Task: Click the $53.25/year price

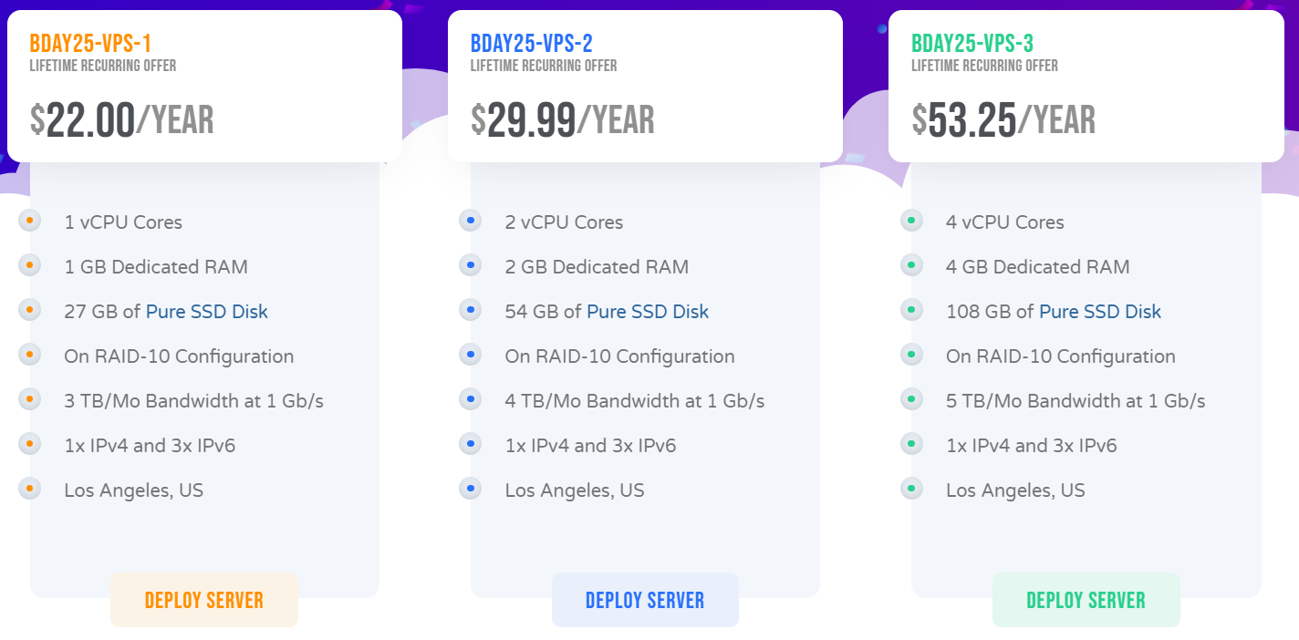Action: [1003, 119]
